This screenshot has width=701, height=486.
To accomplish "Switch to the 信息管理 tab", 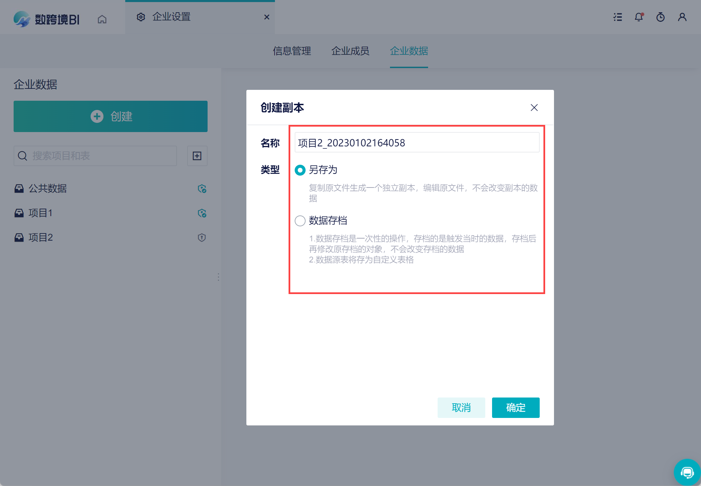I will (x=292, y=51).
